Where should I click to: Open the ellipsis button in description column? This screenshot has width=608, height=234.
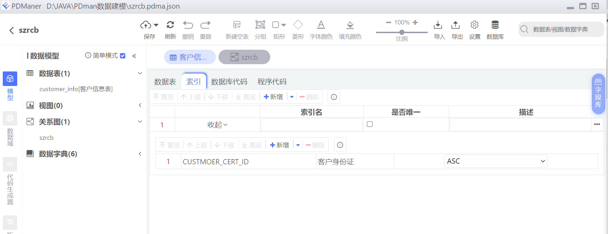(597, 124)
